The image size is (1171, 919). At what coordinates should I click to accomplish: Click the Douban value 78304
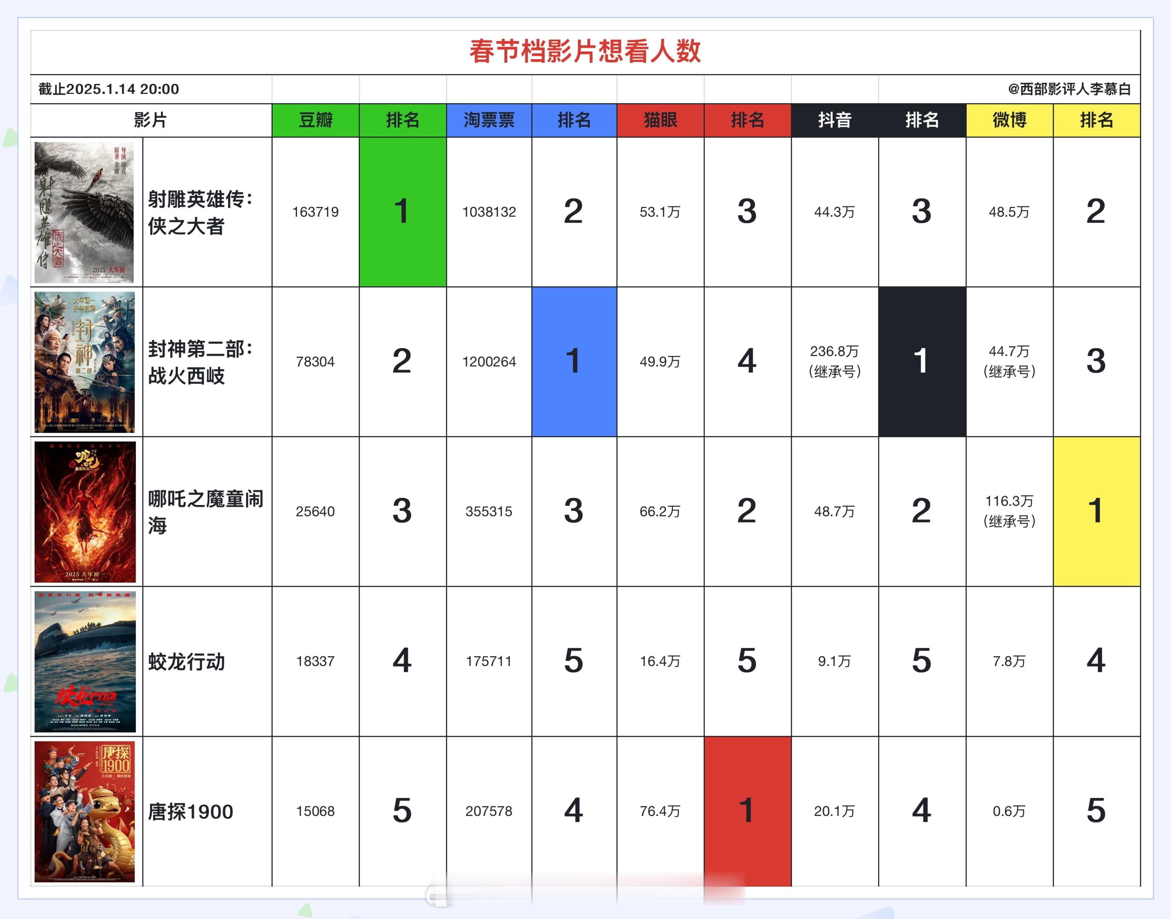[315, 361]
